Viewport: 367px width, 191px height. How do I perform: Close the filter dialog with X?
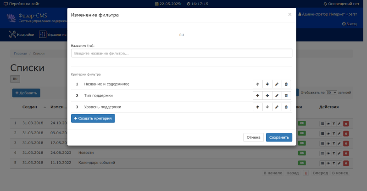(289, 14)
